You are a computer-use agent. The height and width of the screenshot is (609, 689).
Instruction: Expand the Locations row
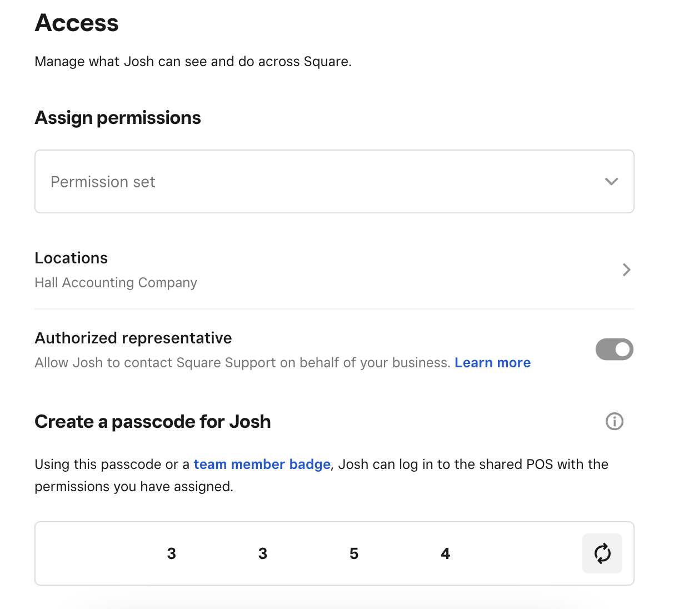point(333,269)
